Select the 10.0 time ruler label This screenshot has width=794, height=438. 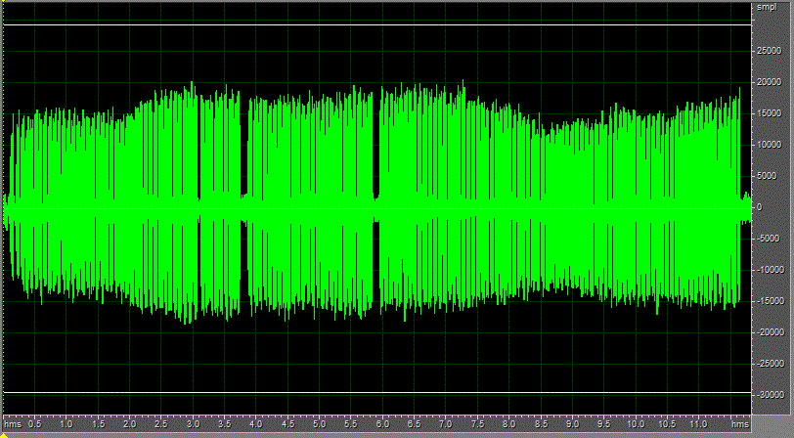[636, 423]
